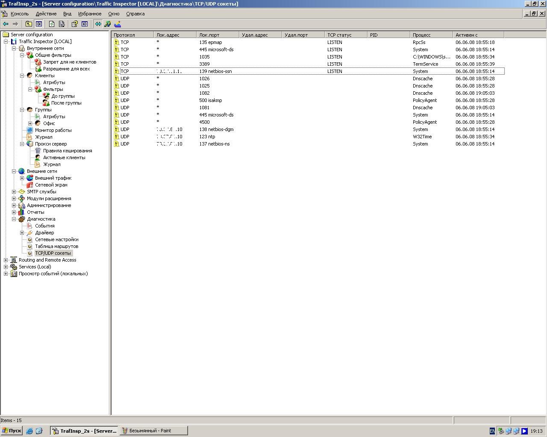Click the Services (Local) gears icon

(14, 267)
